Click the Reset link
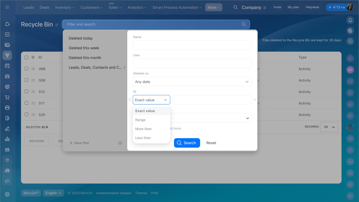359x202 pixels. pos(211,143)
